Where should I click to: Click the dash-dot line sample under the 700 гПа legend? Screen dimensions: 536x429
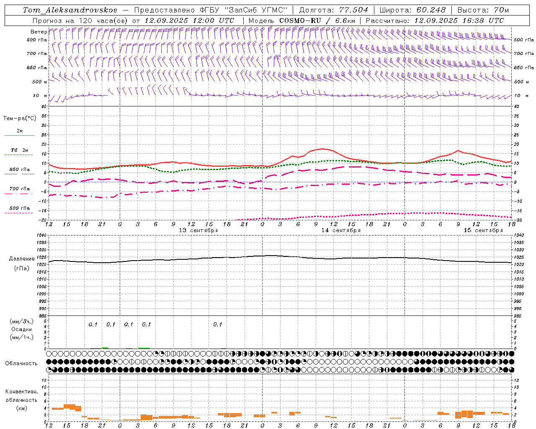pos(18,194)
